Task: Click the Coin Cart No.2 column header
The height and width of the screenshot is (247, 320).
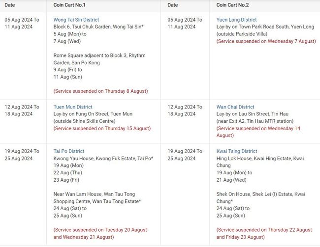Action: pyautogui.click(x=232, y=4)
